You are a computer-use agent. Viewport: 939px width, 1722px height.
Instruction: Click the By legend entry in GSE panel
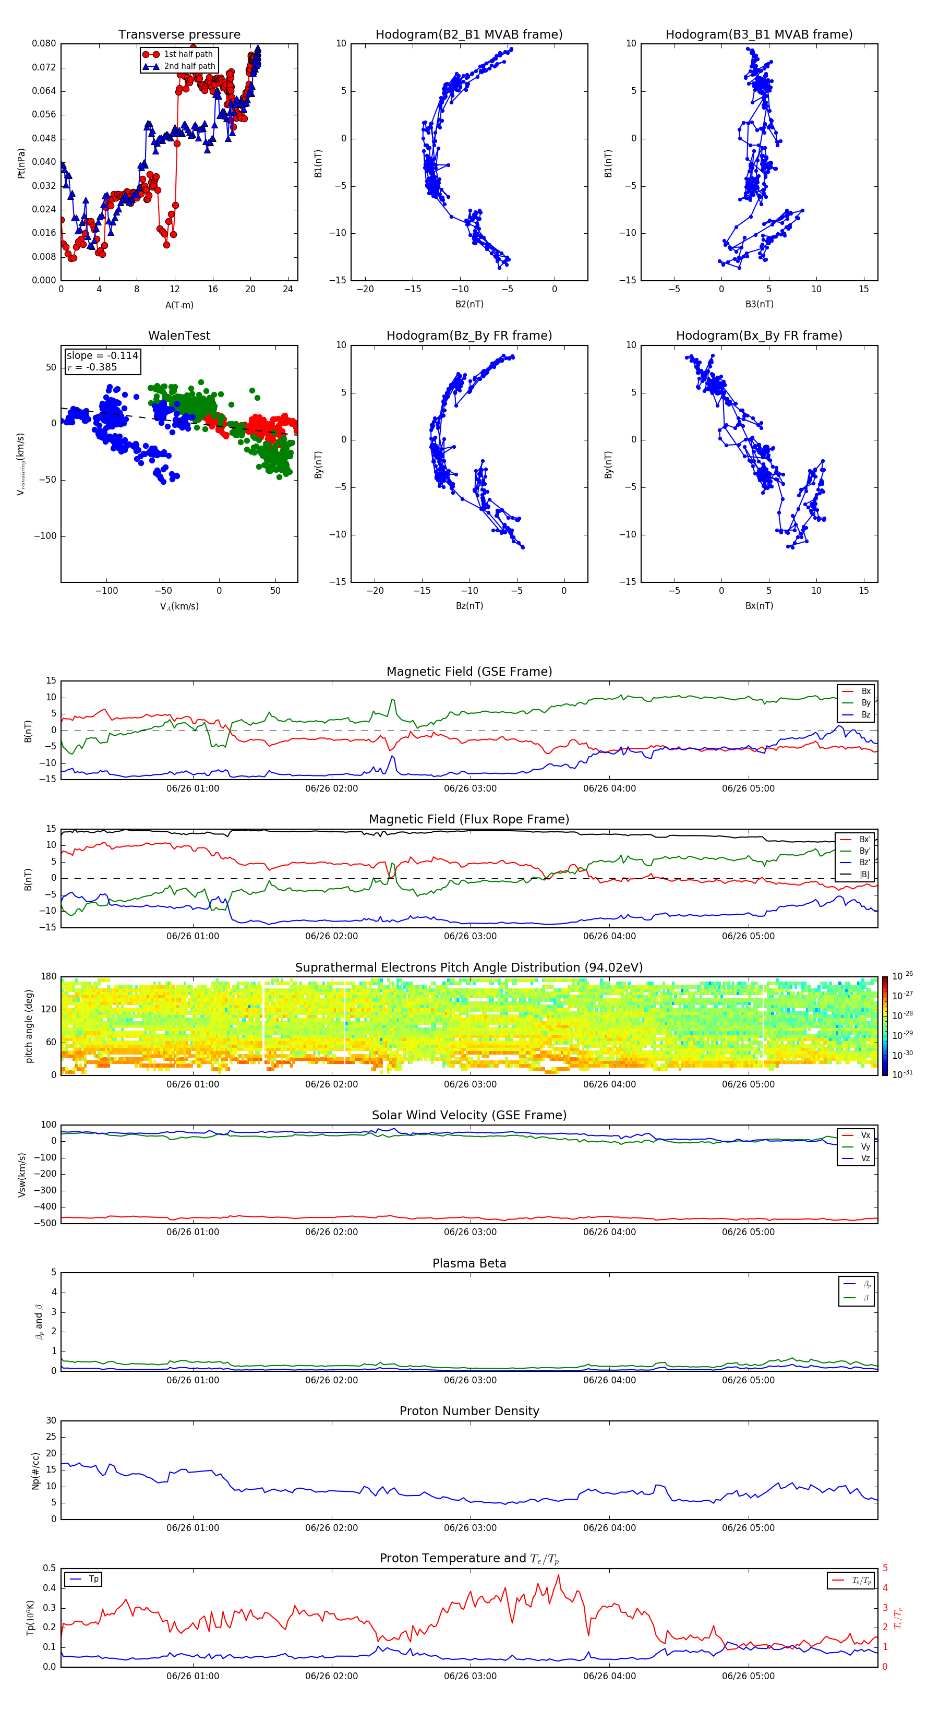point(857,702)
